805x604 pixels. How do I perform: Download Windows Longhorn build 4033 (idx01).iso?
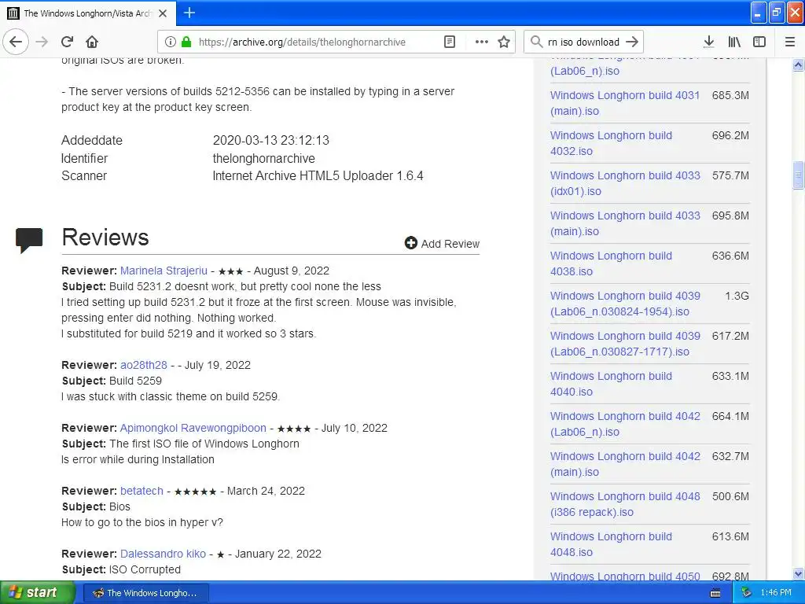[625, 183]
